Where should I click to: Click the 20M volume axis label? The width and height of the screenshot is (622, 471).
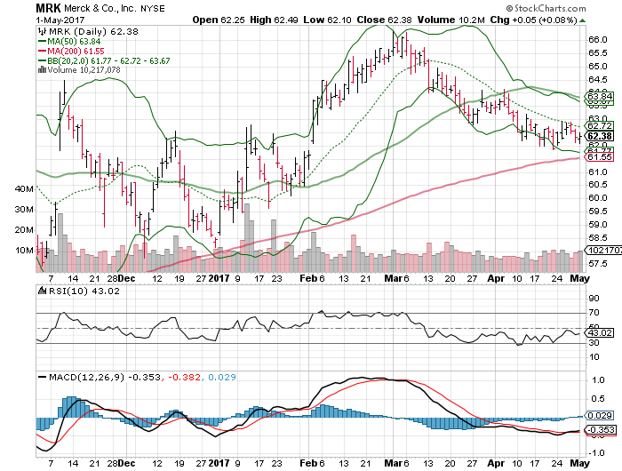tap(24, 230)
